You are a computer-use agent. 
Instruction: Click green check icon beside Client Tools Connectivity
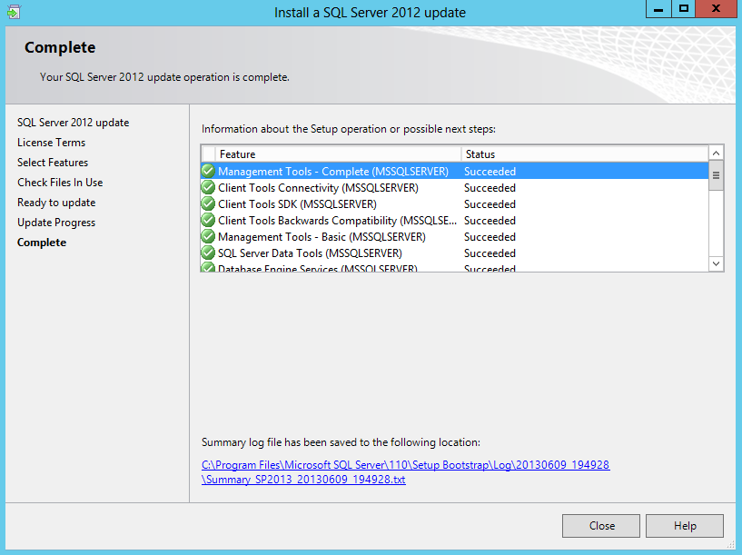(208, 187)
